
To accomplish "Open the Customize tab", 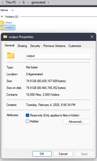I will coord(75,46).
